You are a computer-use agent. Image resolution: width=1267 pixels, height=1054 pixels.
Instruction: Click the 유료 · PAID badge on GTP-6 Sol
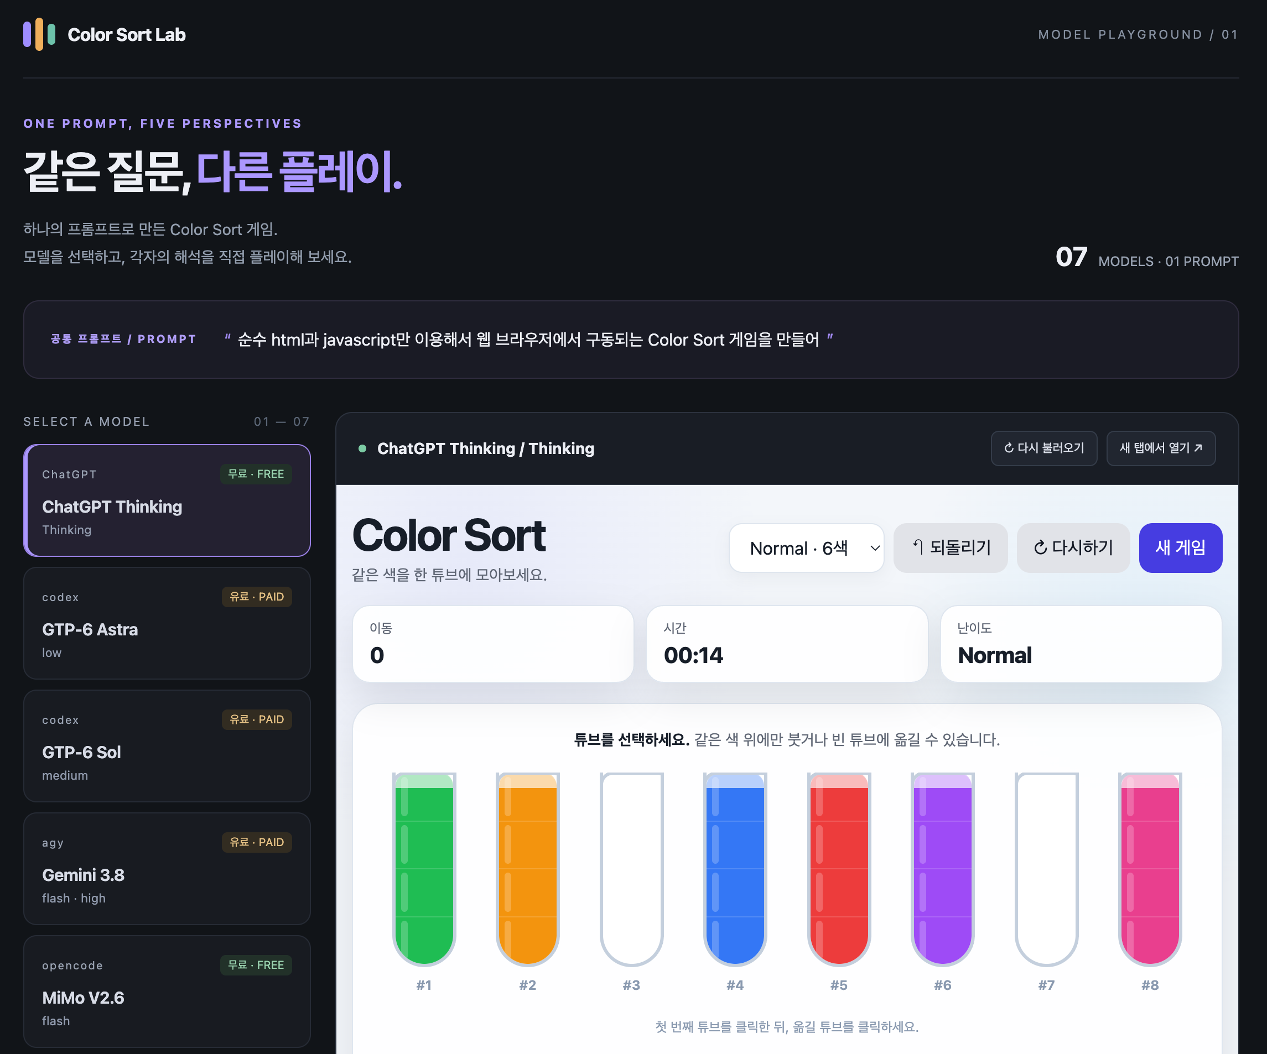(x=257, y=719)
